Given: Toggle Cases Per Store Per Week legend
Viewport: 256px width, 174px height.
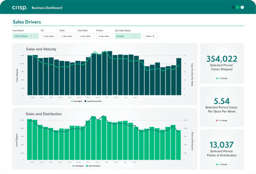Looking at the screenshot, I should tap(93, 101).
